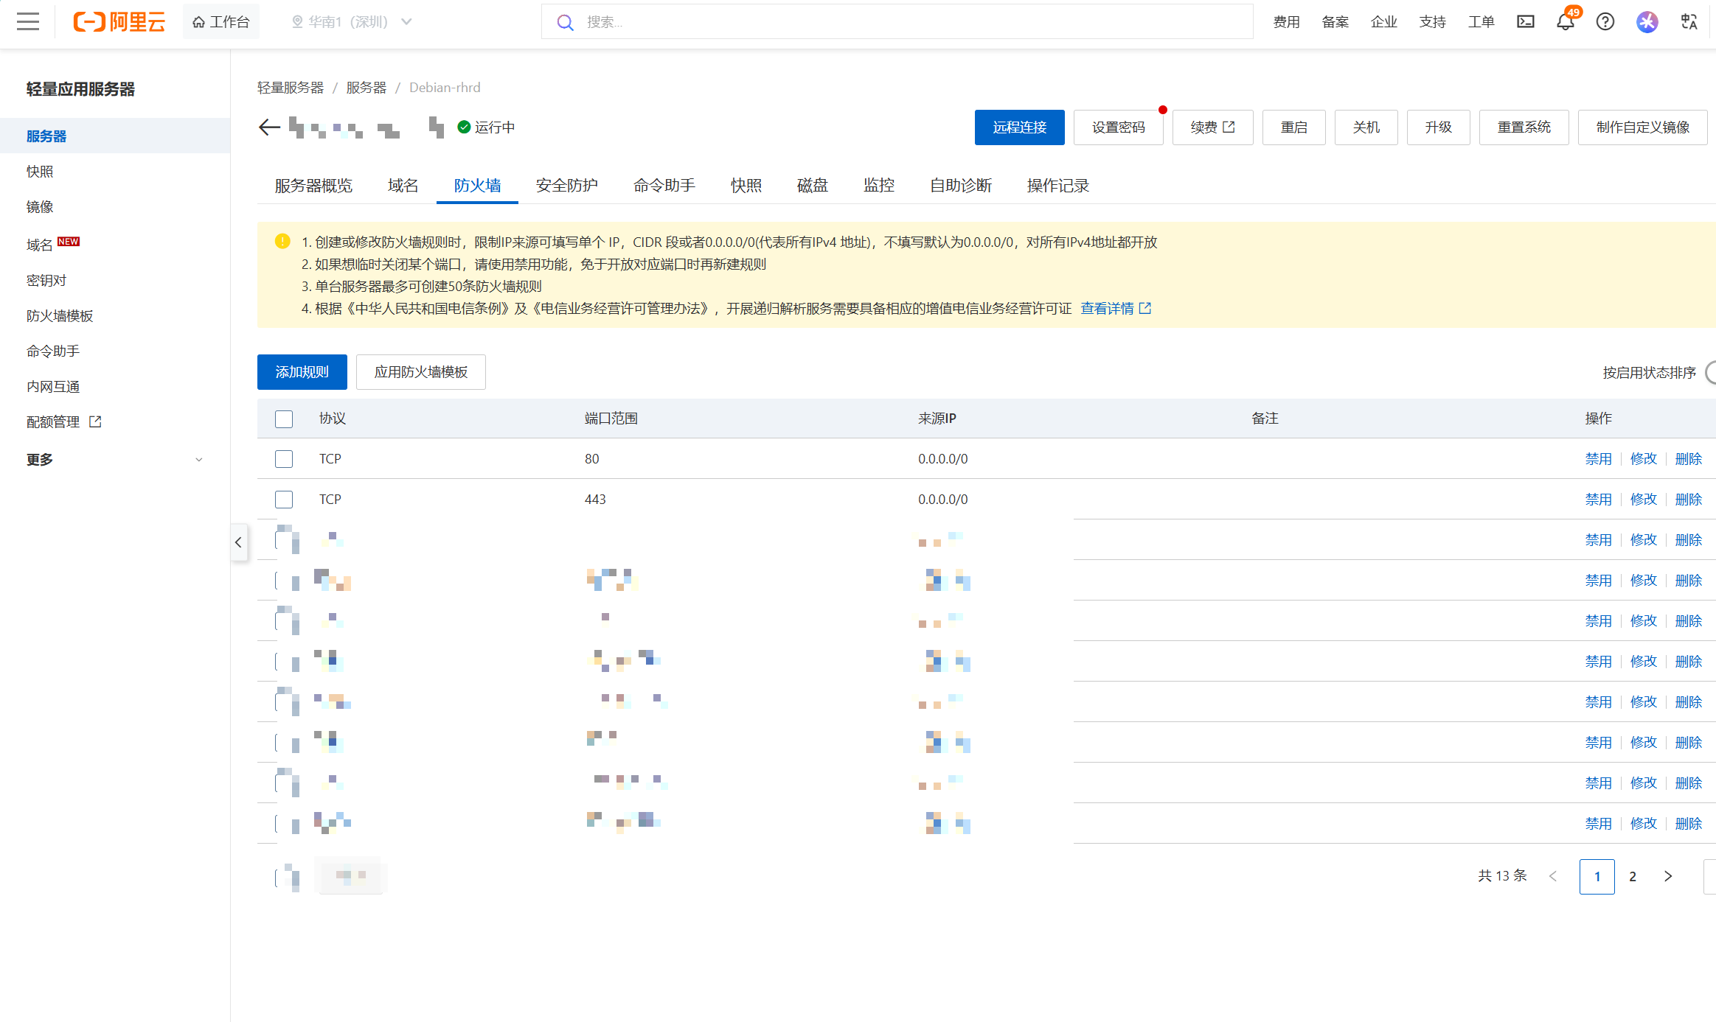Expand the 更多 sidebar section
The width and height of the screenshot is (1716, 1022).
click(114, 460)
